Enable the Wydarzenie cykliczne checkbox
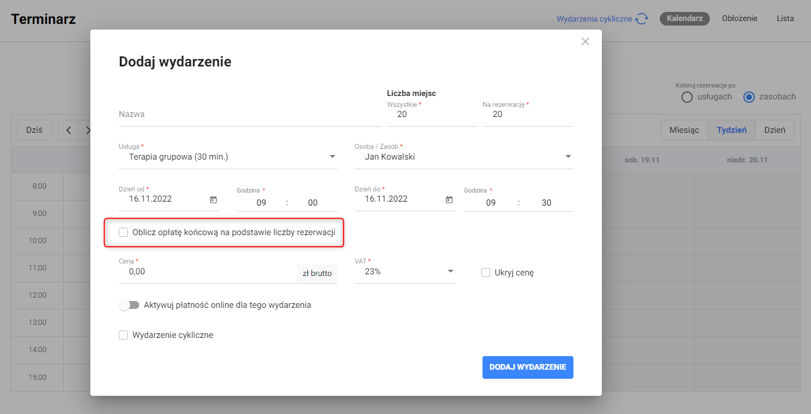 (x=123, y=335)
